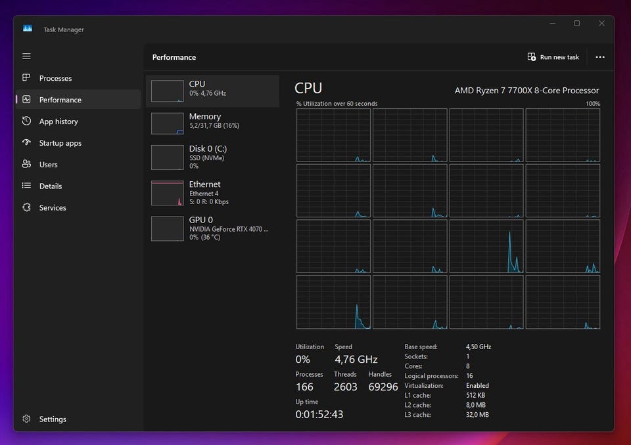
Task: Click the Startup apps gauge icon
Action: [x=26, y=142]
